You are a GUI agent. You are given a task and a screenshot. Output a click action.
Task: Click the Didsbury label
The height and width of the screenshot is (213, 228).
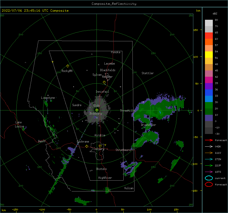point(96,113)
